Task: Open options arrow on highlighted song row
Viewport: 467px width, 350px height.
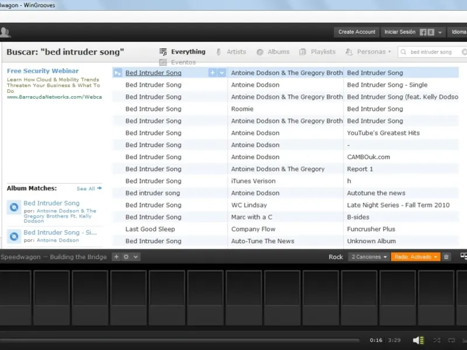Action: pos(222,72)
